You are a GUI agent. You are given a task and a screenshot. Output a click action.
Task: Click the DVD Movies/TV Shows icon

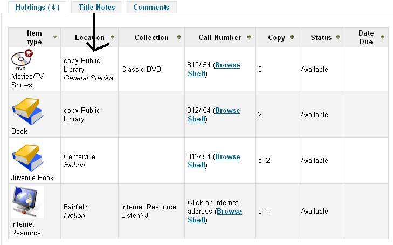point(22,59)
